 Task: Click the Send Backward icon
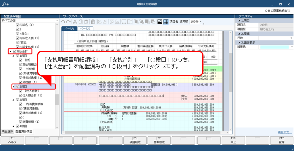[147, 22]
